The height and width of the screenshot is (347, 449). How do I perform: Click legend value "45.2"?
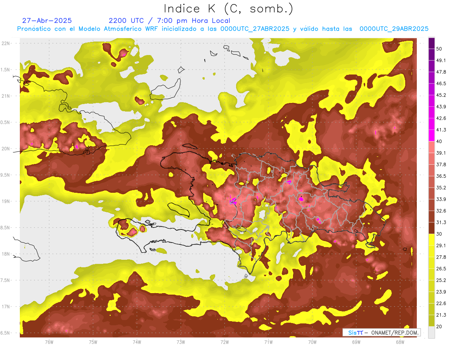coord(441,95)
